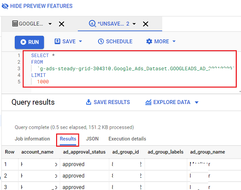Open dropdown arrow on GOOGLE... tab

click(50, 24)
